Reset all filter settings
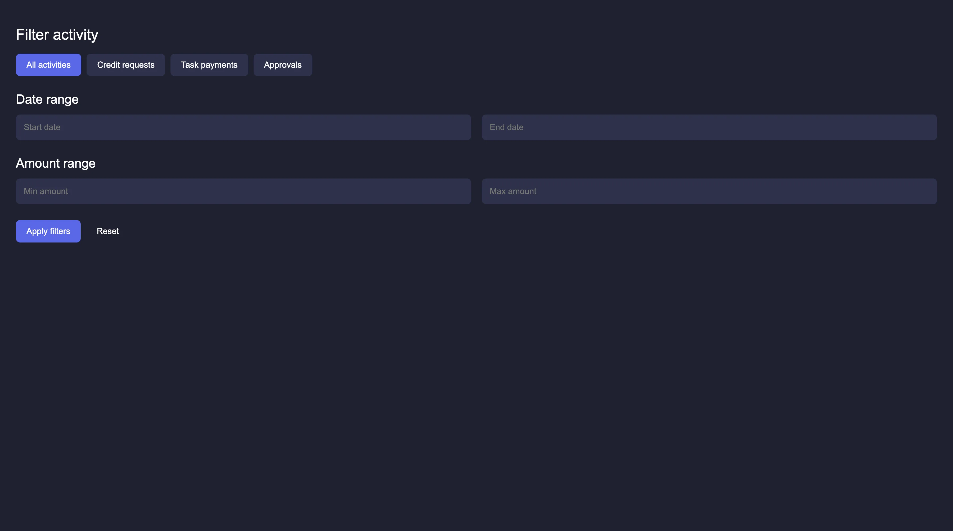The height and width of the screenshot is (531, 953). 108,231
